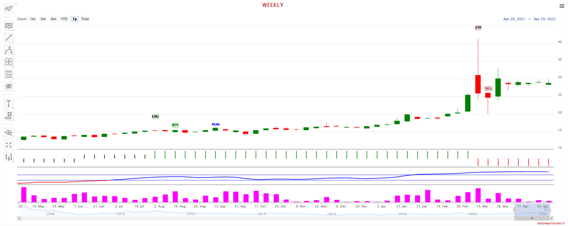The width and height of the screenshot is (568, 226).
Task: Select the Fibonacci levels tool
Action: pos(9,74)
